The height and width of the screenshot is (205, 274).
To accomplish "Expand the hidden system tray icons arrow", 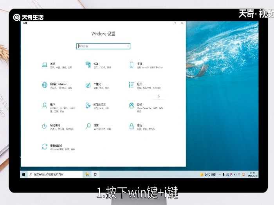I will pyautogui.click(x=220, y=175).
